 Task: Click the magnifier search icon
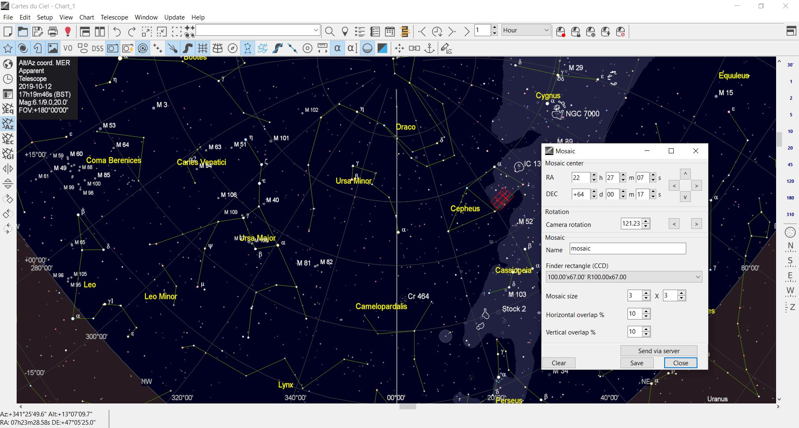[x=330, y=32]
